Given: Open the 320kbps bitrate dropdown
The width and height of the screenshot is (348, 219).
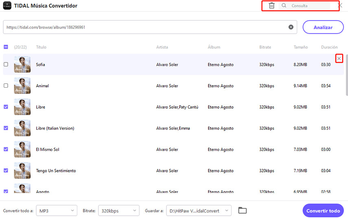Looking at the screenshot, I should click(119, 210).
